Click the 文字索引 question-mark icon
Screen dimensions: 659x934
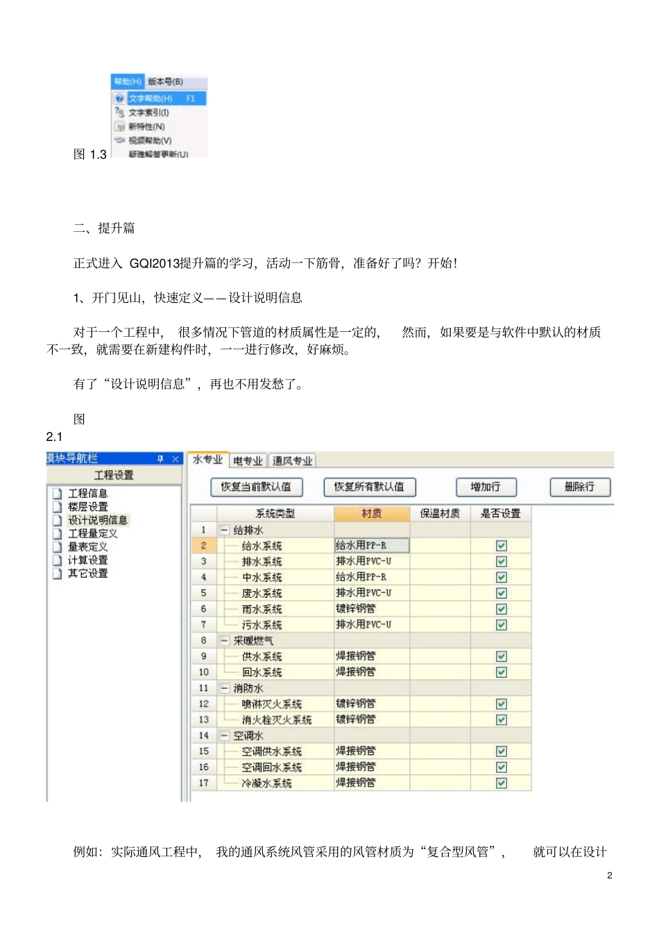[120, 112]
